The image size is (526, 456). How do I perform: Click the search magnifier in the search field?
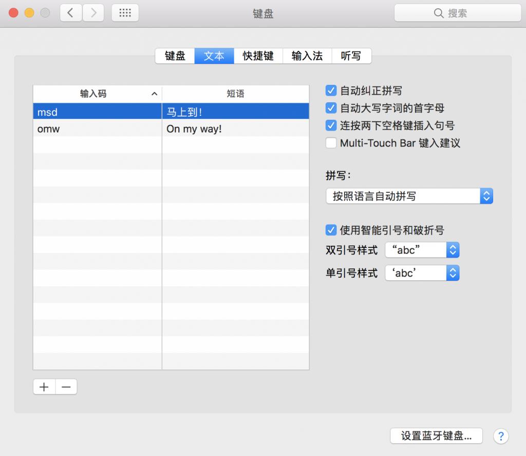point(438,13)
